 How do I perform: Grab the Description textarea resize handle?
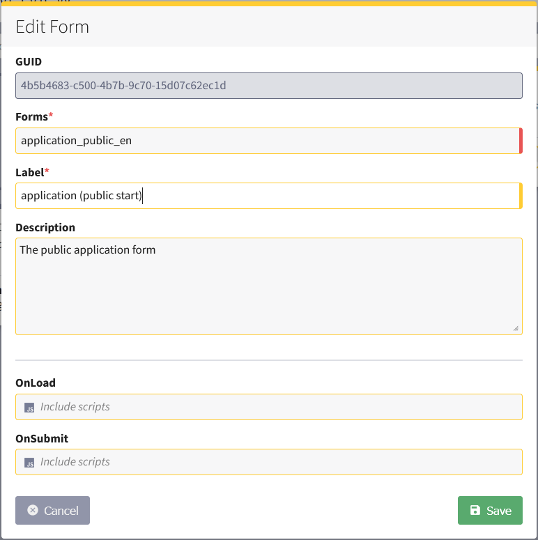point(516,328)
